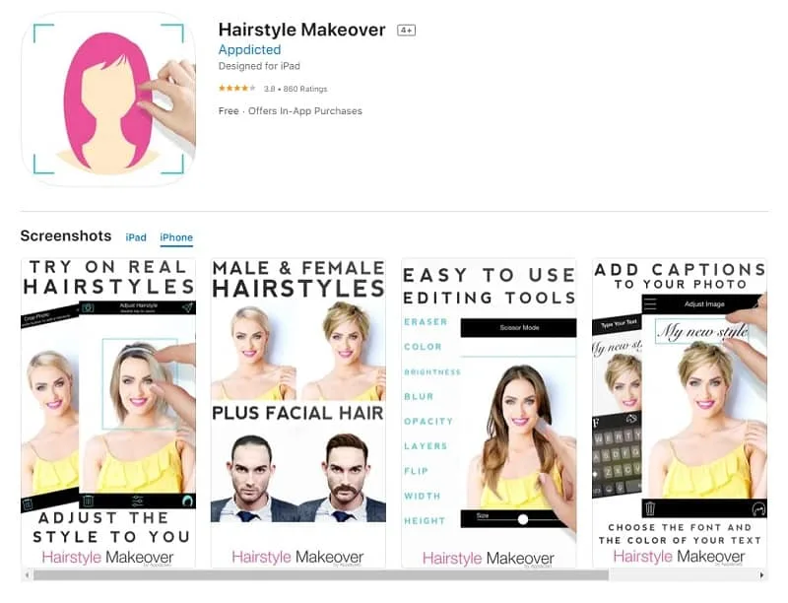Select the iPhone screenshots tab
This screenshot has width=788, height=603.
point(176,237)
